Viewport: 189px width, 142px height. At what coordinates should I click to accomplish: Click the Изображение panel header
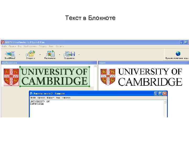[49, 63]
